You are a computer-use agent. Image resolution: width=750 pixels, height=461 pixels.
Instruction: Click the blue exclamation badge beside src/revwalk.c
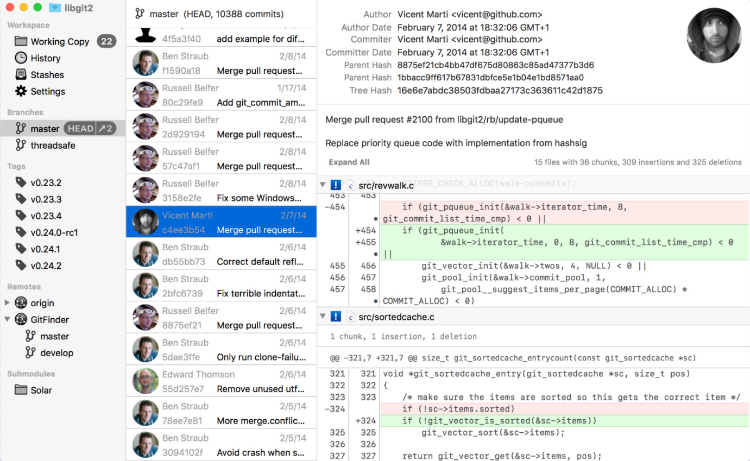(x=336, y=185)
